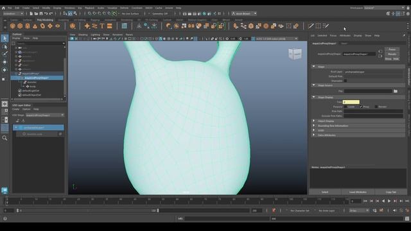Click the magnifier search icon in the left toolbox
This screenshot has height=231, width=411.
(x=4, y=138)
